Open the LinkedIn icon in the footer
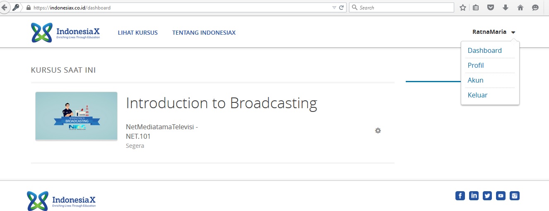Viewport: 549px width, 211px height. [474, 196]
